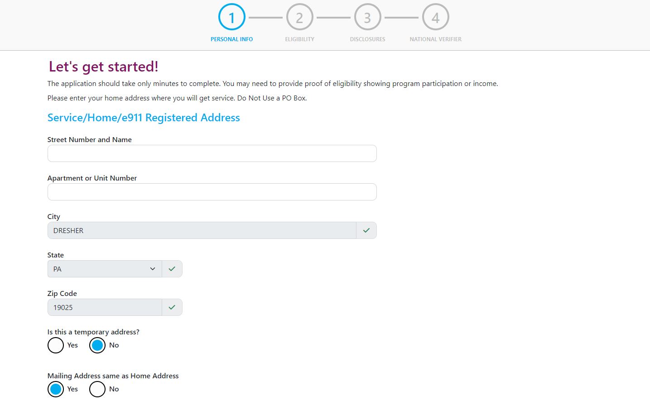Viewport: 650px width, 405px height.
Task: Select No for temporary address
Action: click(97, 345)
